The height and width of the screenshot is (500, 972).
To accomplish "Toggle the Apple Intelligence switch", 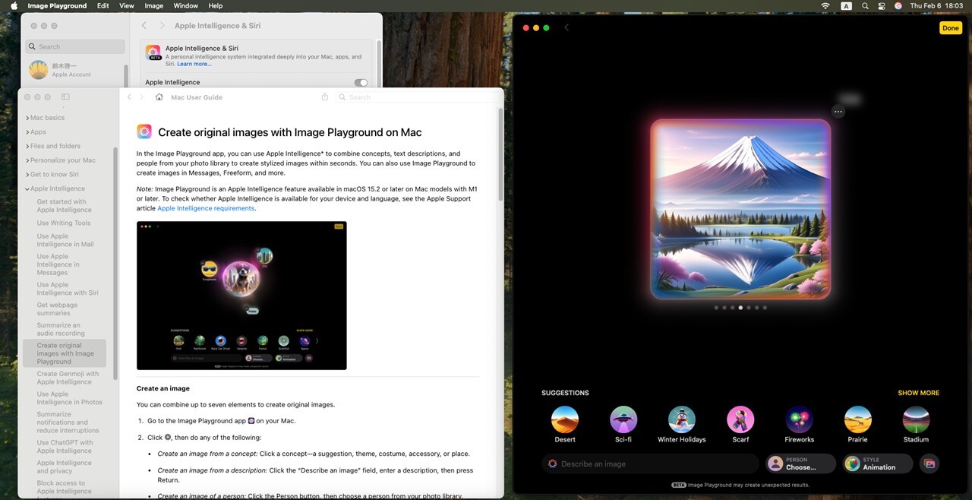I will point(361,83).
